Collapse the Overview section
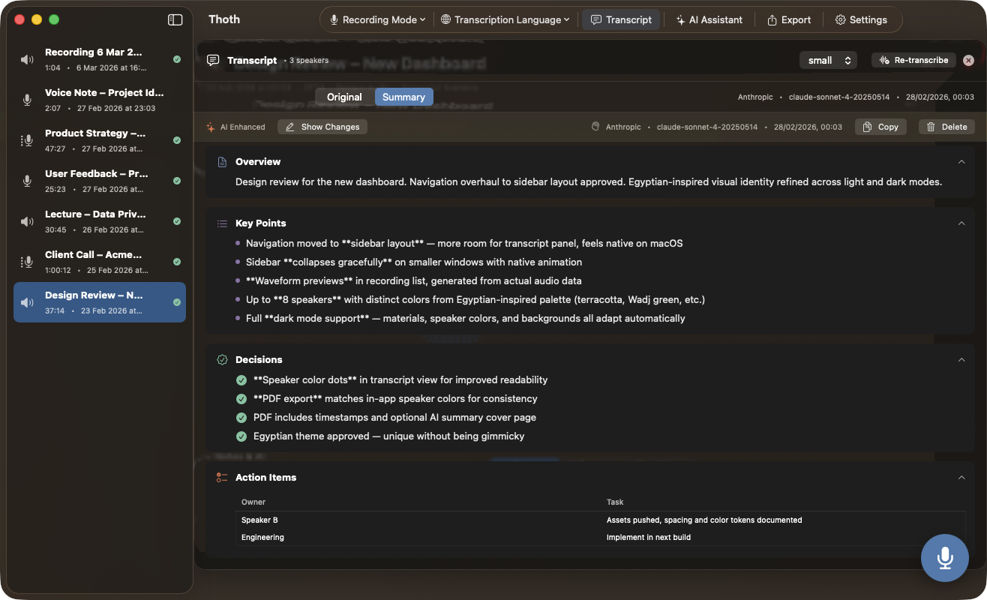 [961, 162]
